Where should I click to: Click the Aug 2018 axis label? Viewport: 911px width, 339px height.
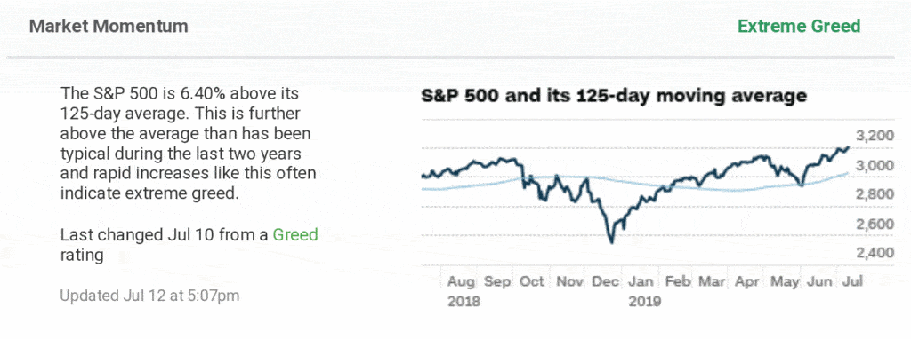463,291
